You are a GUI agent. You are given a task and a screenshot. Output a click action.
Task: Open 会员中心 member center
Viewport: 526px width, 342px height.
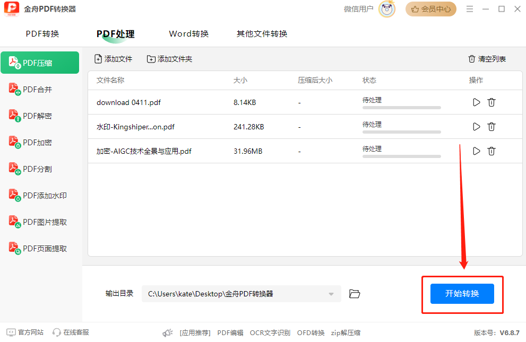(431, 9)
